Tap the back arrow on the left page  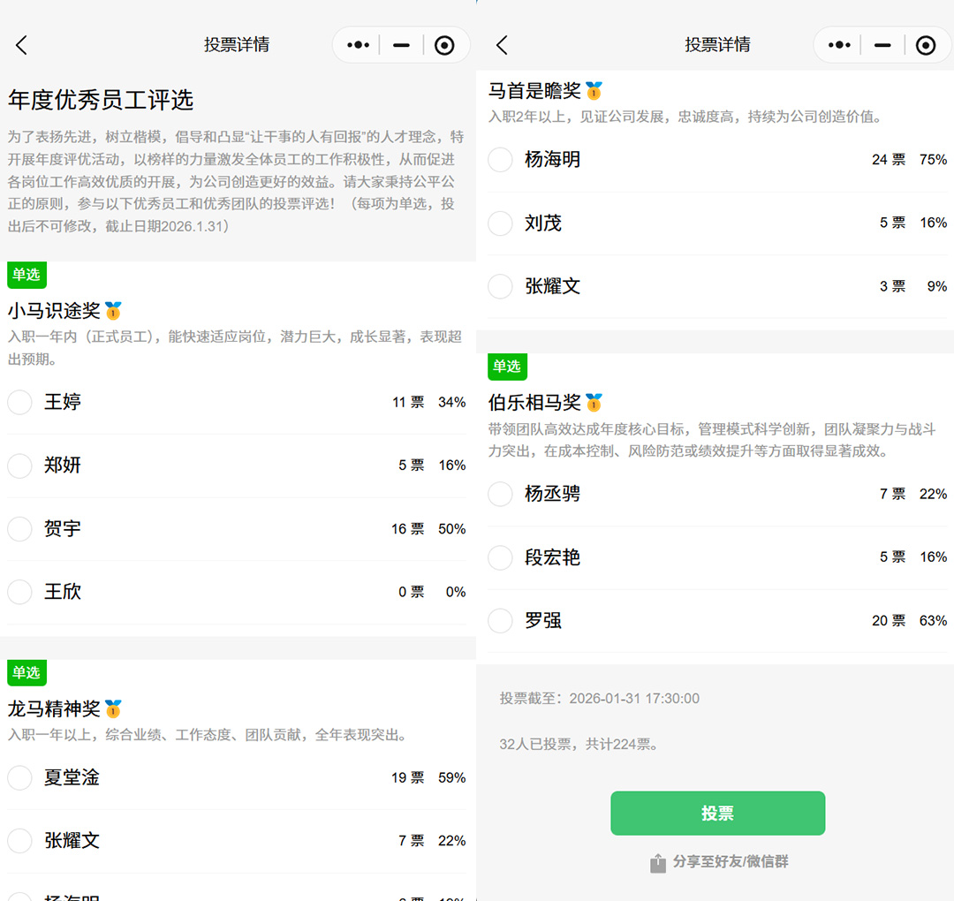(21, 44)
